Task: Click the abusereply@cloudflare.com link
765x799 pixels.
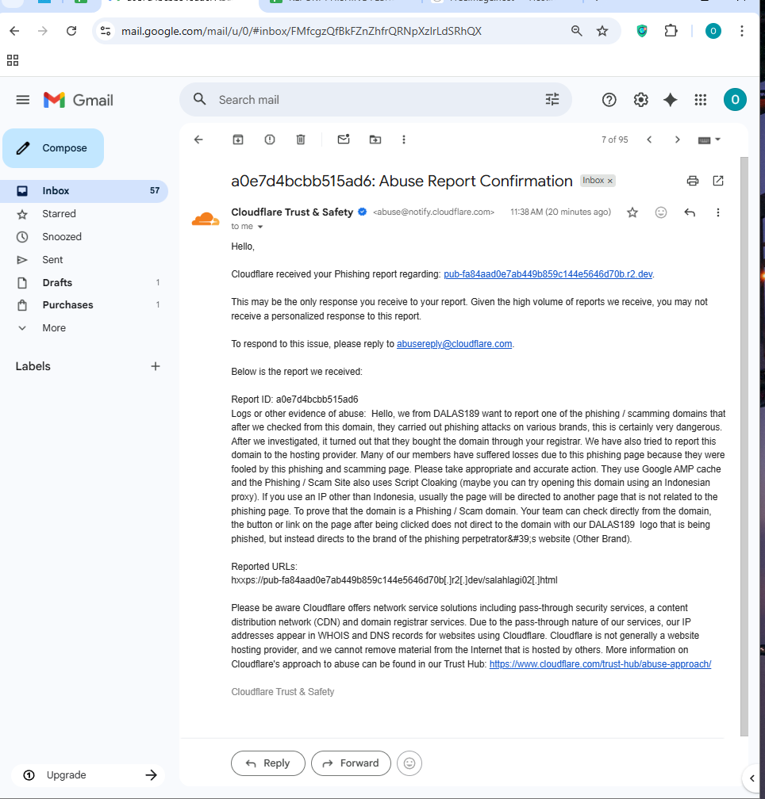Action: [454, 344]
